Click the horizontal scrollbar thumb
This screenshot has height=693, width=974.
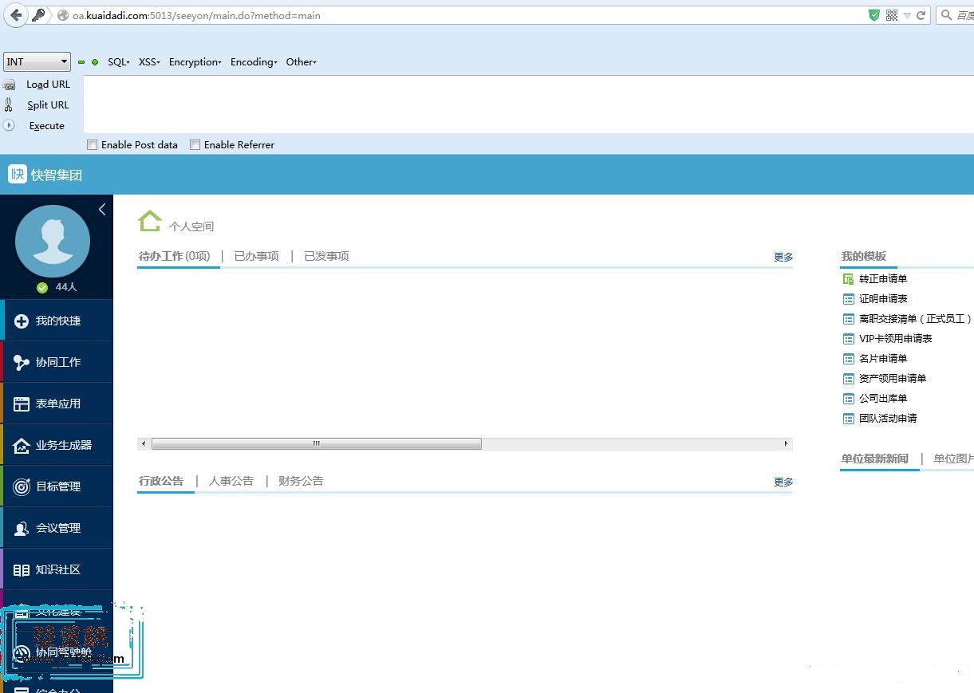pyautogui.click(x=316, y=443)
